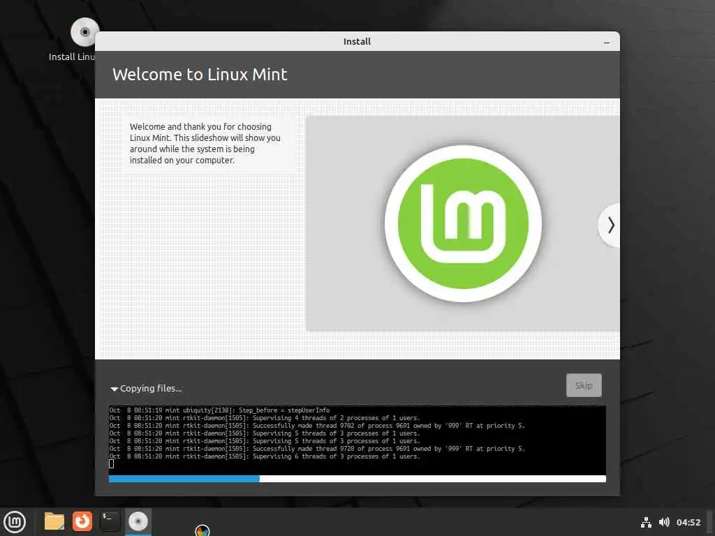Viewport: 715px width, 536px height.
Task: Open the Linux Mint start menu
Action: pos(15,522)
